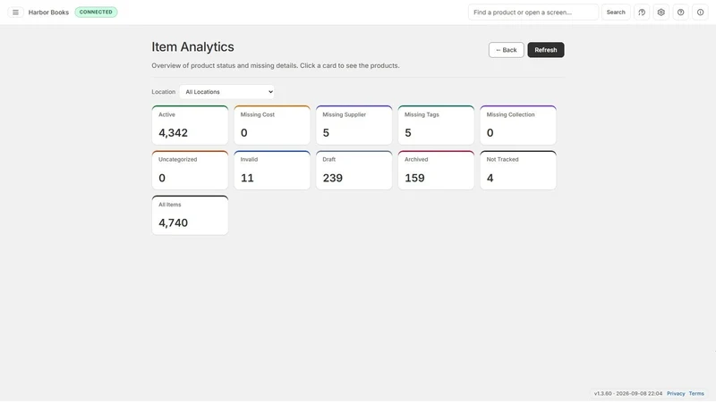Open the Draft items card
Viewport: 716px width, 402px height.
point(354,170)
